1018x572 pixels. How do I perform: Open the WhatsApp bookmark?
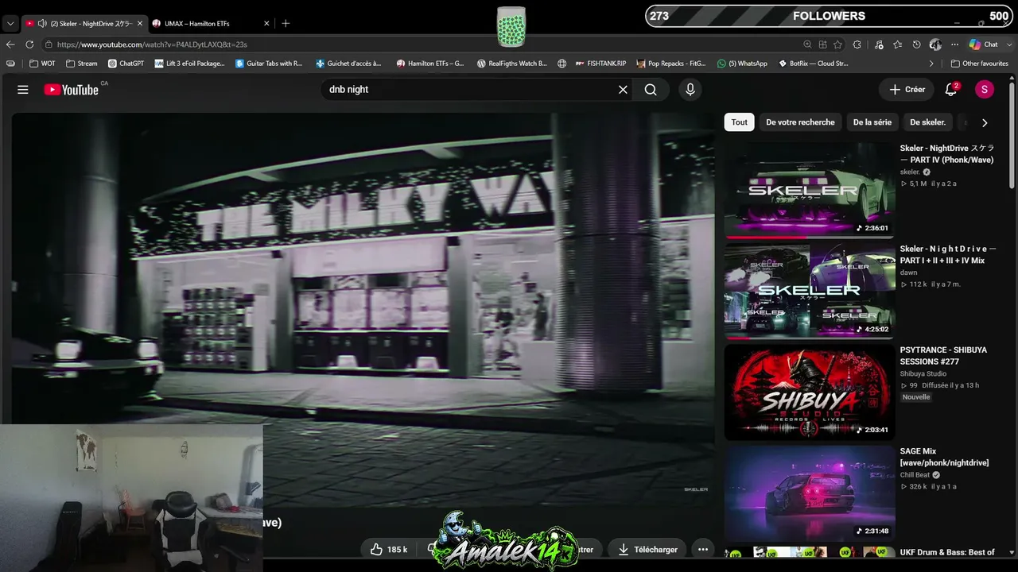[742, 64]
